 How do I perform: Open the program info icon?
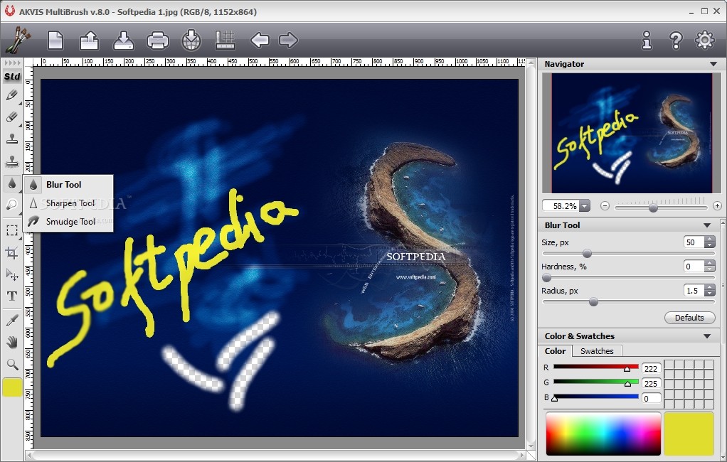(x=647, y=41)
